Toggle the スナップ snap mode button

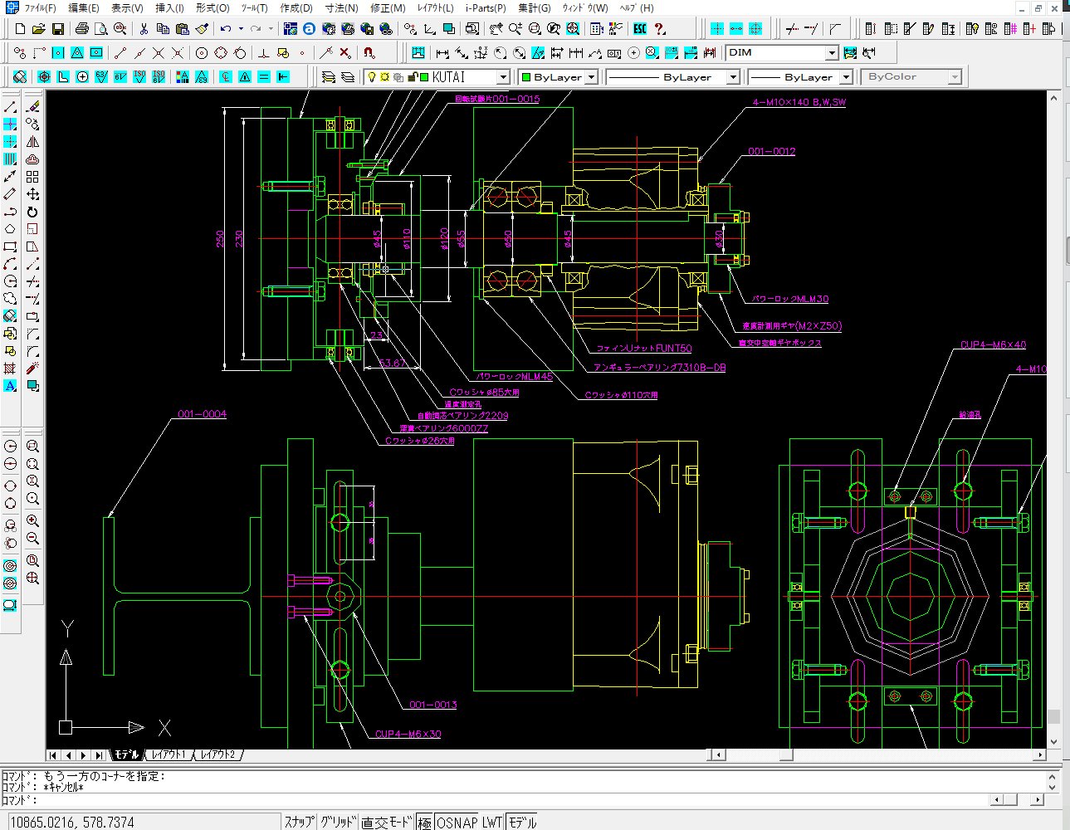coord(300,822)
